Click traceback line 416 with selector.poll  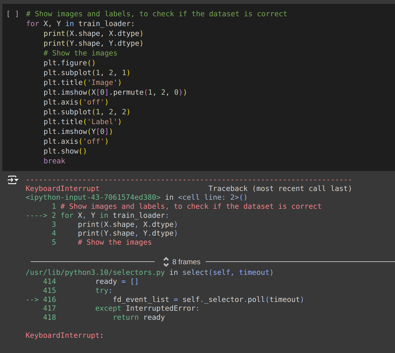(208, 300)
